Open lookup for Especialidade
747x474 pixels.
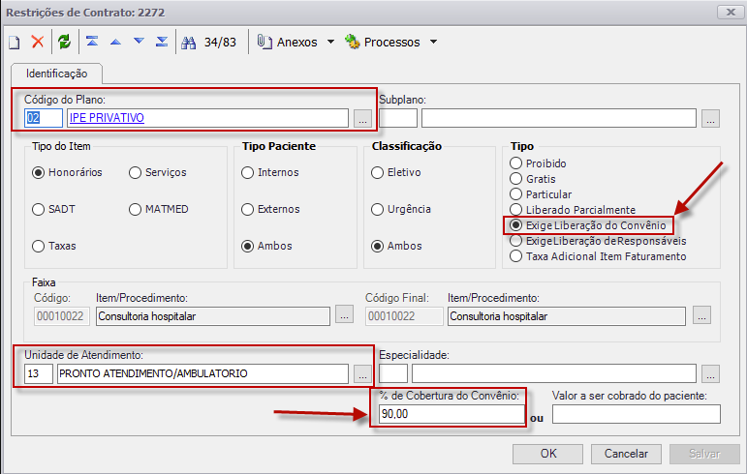click(x=710, y=374)
